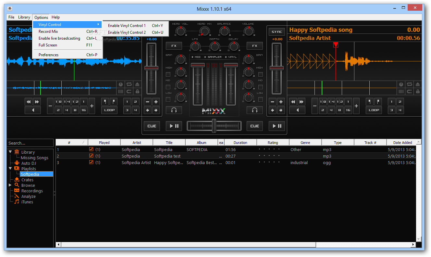Image resolution: width=431 pixels, height=257 pixels.
Task: Click the quantize magnet icon on the orange deck
Action: pos(409,92)
